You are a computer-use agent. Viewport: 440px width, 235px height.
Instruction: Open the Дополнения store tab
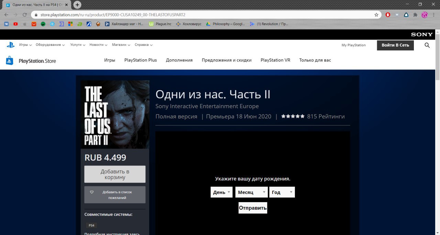(x=179, y=60)
